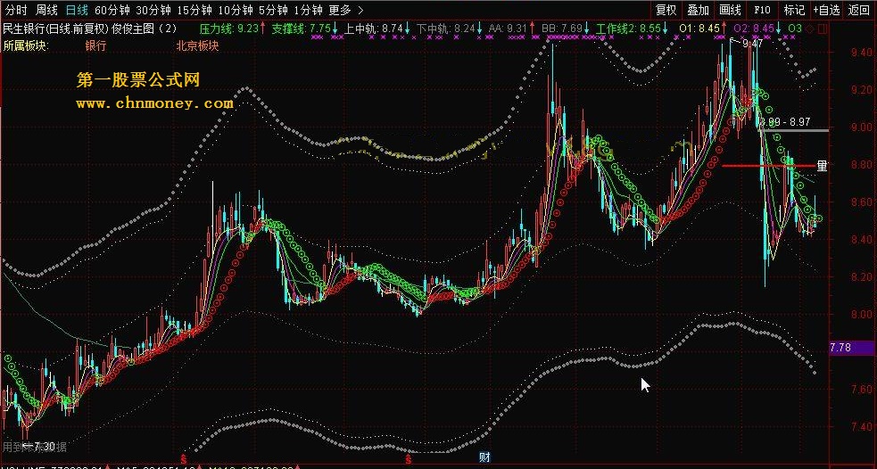Click the 标记 mark button

[x=794, y=10]
